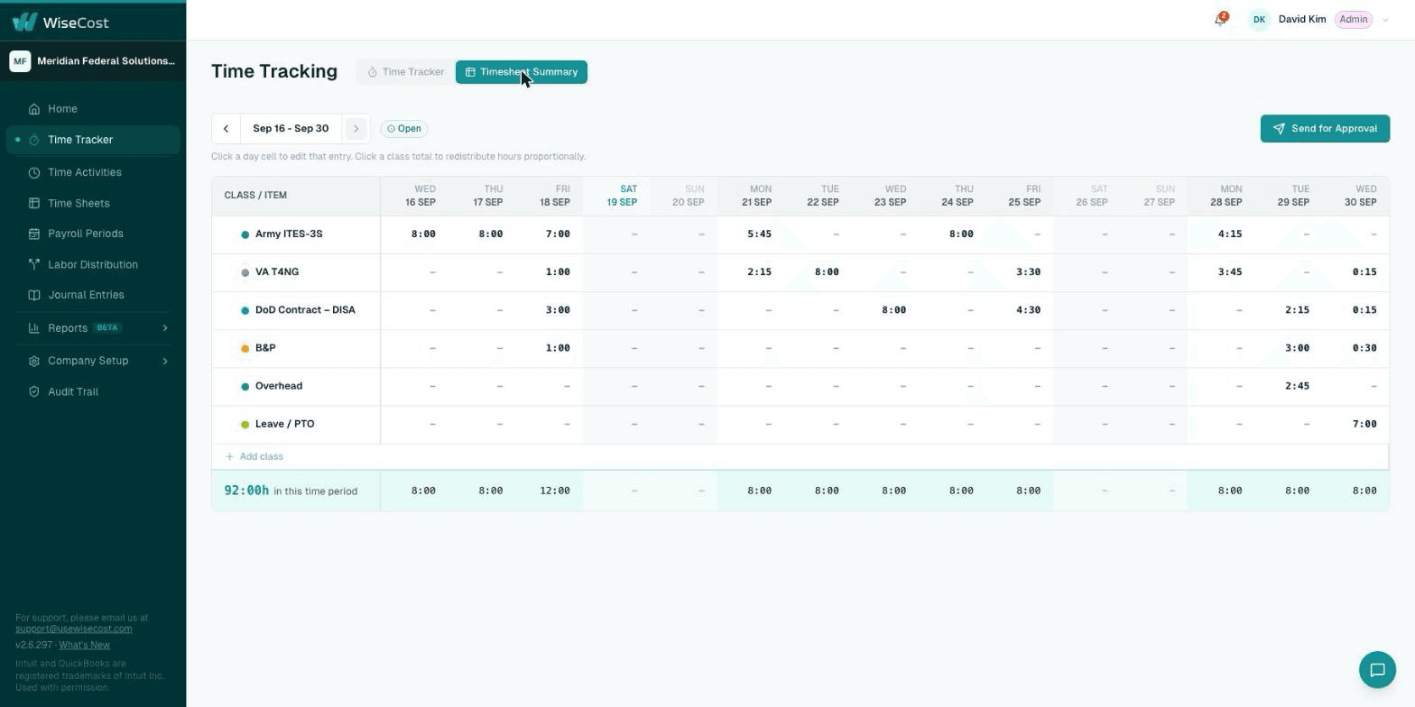Expand the Reports submenu
The width and height of the screenshot is (1415, 707).
tap(165, 328)
